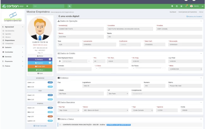The image size is (205, 129).
Task: Click the green search magnifier button
Action: click(x=70, y=6)
